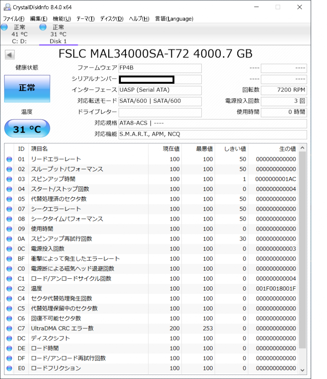This screenshot has height=379, width=327.
Task: Open the 機能(U) menu
Action: pos(62,19)
